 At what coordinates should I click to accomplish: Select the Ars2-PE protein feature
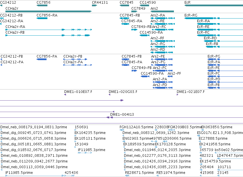point(162,59)
